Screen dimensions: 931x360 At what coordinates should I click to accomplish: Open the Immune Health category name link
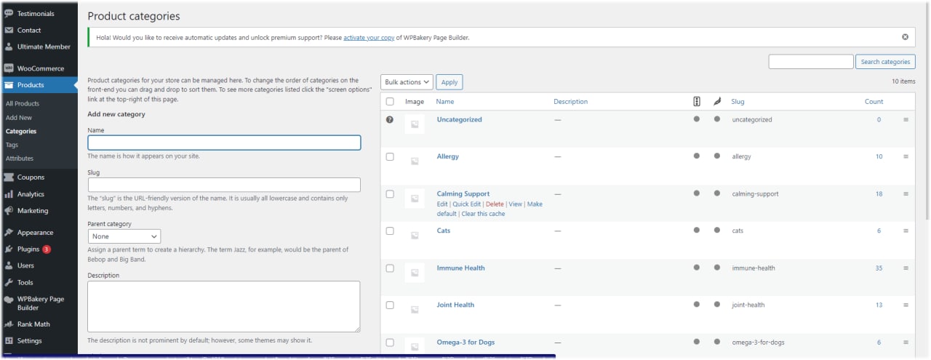tap(460, 268)
